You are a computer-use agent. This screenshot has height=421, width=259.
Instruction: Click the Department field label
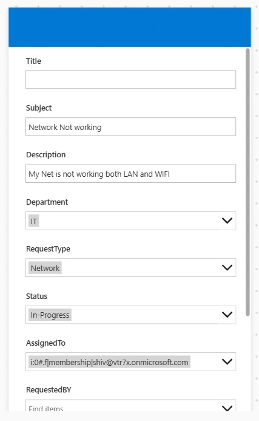[x=47, y=202]
